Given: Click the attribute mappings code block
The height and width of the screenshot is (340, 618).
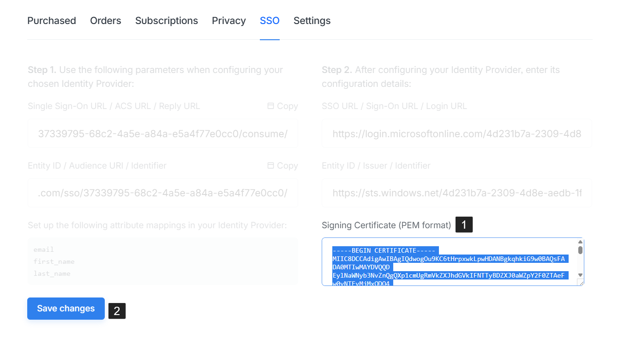Looking at the screenshot, I should (x=163, y=261).
